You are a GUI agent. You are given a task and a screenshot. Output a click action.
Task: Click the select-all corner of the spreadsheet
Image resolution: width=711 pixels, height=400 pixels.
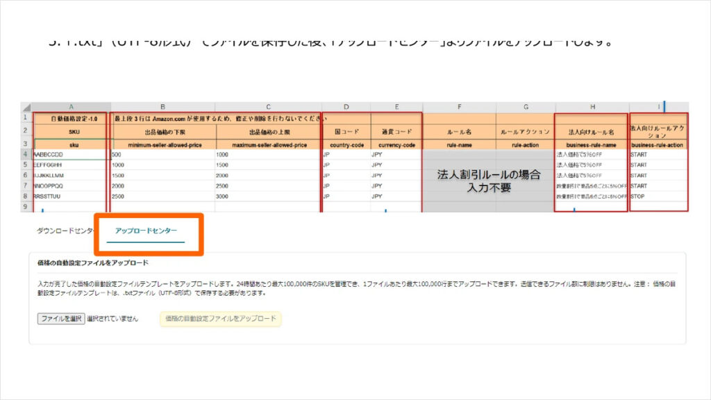click(x=26, y=107)
